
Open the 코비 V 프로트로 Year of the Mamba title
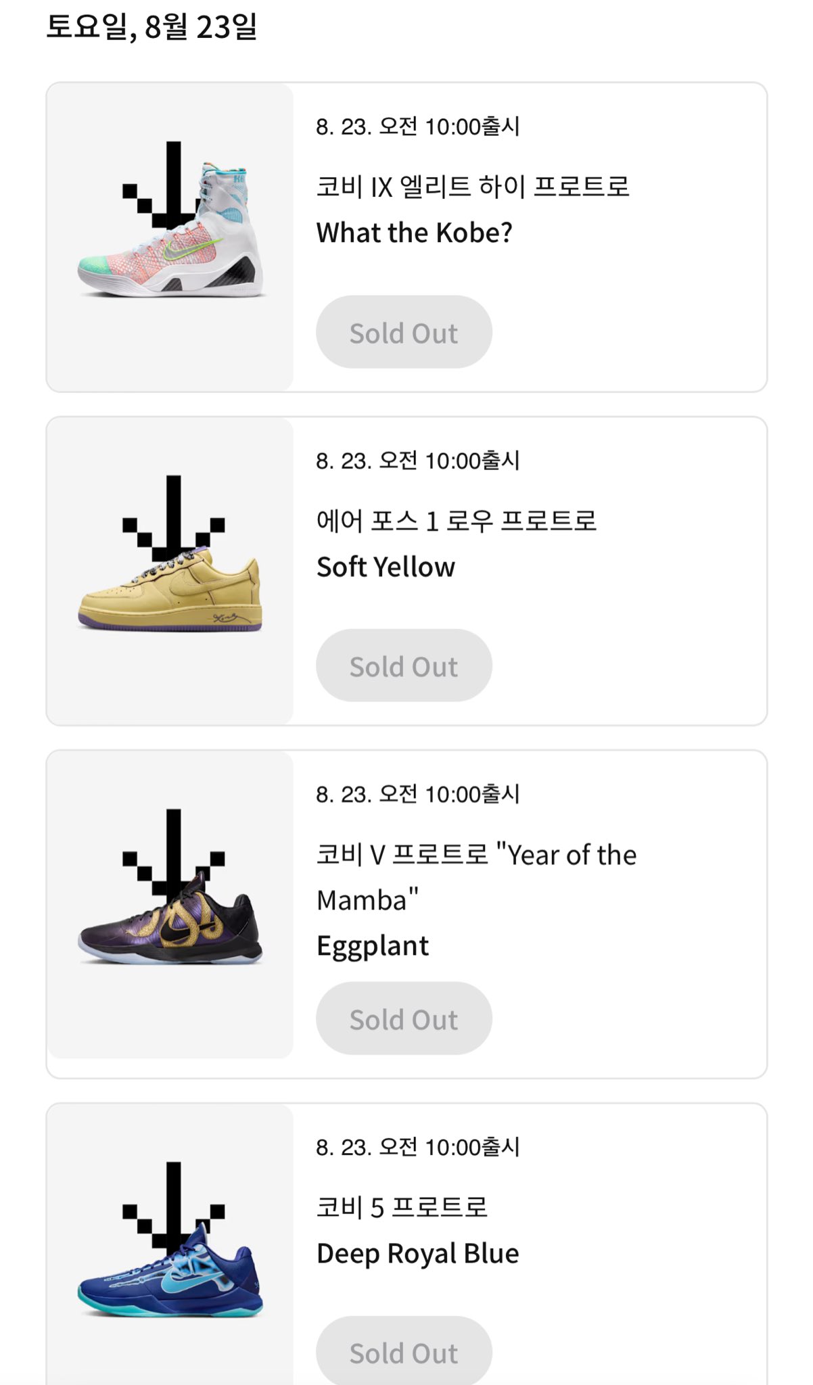[476, 877]
